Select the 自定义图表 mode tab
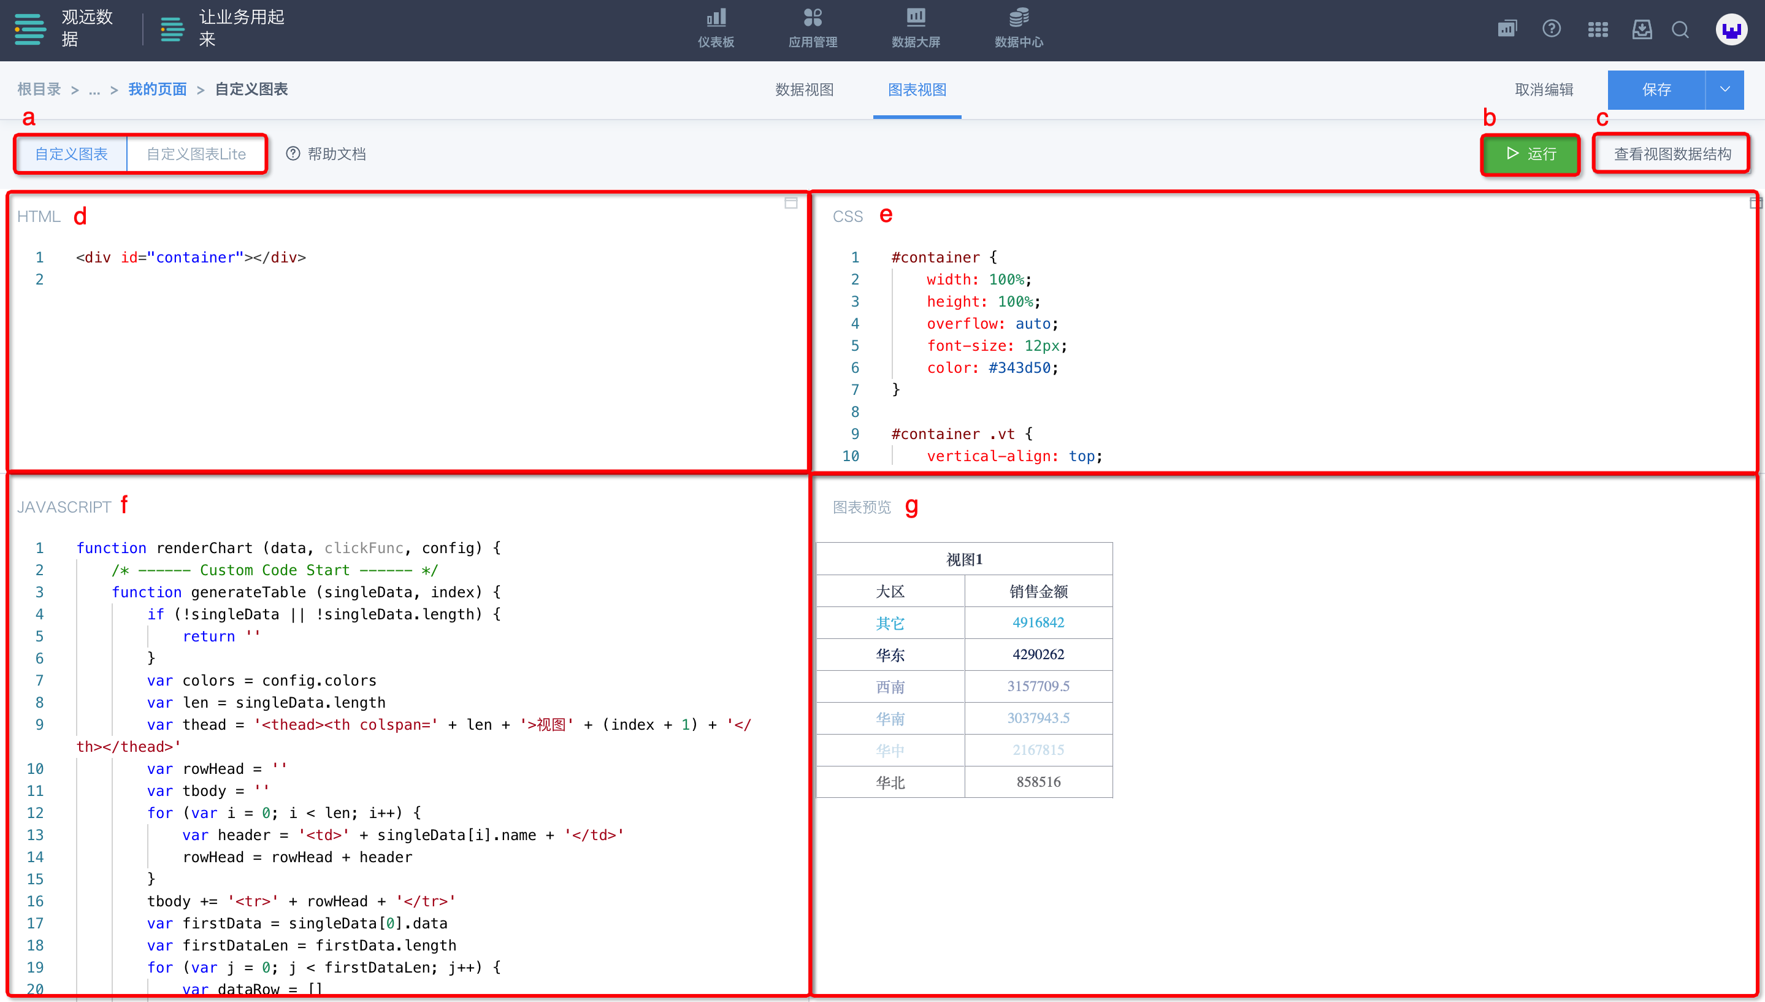Viewport: 1765px width, 1002px height. coord(72,153)
